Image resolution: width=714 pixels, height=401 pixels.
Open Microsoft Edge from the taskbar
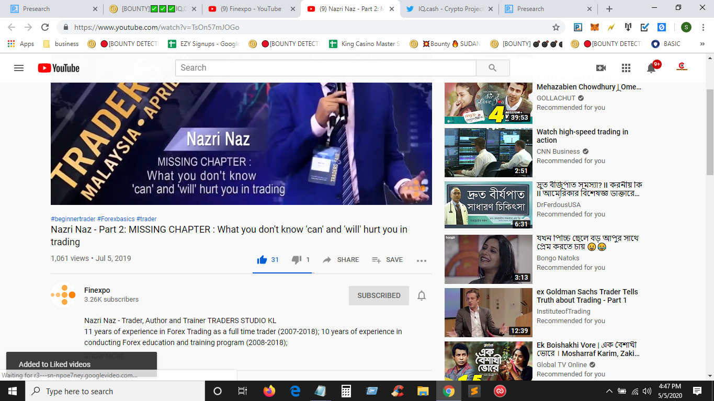tap(295, 391)
